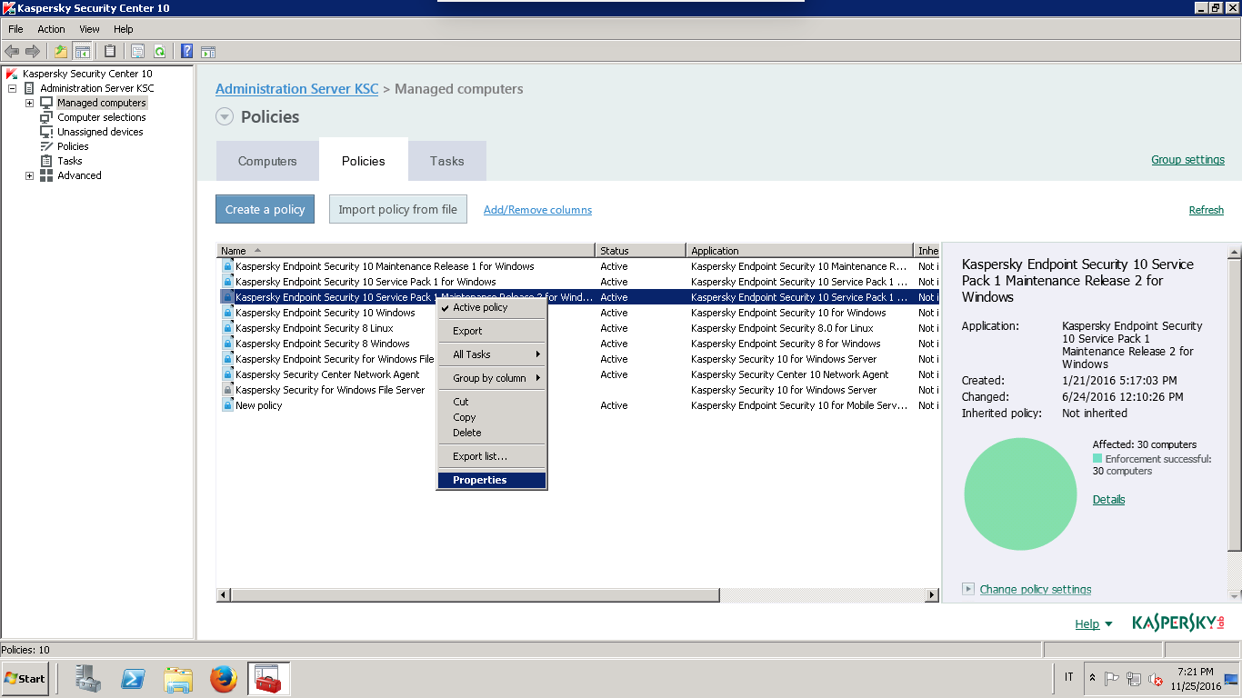Image resolution: width=1242 pixels, height=698 pixels.
Task: Click the Forward arrow in the toolbar
Action: pos(33,51)
